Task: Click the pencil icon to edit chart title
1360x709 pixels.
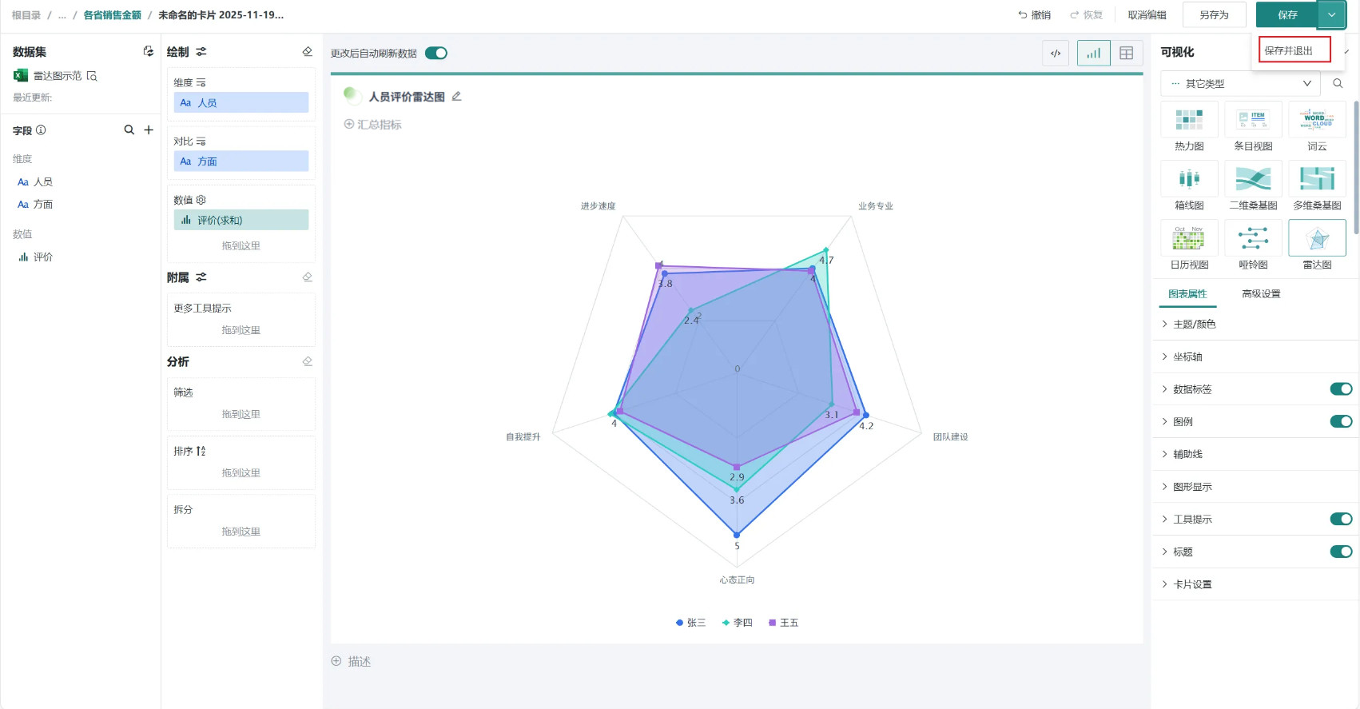Action: click(457, 97)
